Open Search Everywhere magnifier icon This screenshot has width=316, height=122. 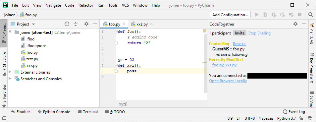311,15
